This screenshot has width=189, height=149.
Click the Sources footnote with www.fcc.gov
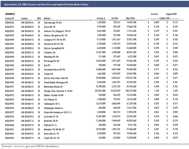pyautogui.click(x=30, y=146)
